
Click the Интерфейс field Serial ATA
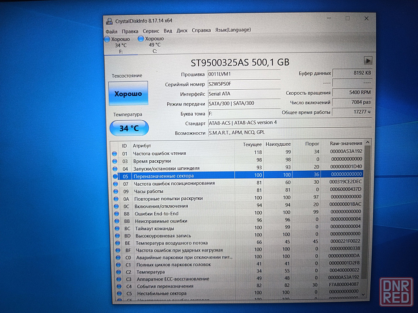(244, 93)
